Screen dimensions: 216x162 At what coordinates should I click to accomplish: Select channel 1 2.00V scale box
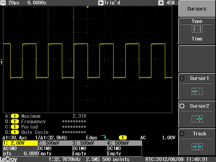click(x=20, y=143)
